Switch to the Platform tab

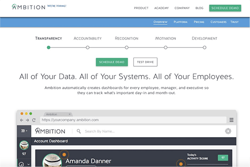click(180, 22)
